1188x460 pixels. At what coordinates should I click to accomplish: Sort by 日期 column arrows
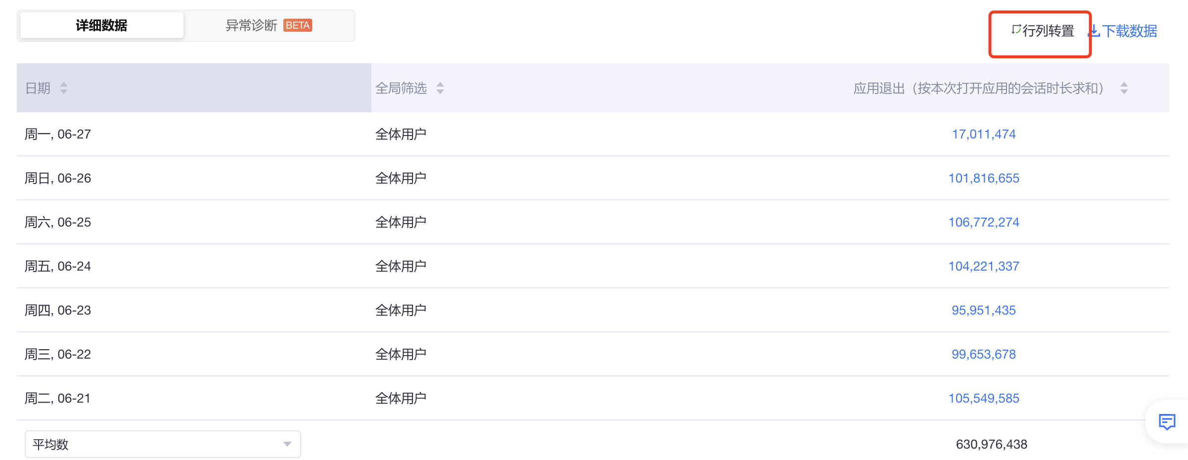click(64, 88)
